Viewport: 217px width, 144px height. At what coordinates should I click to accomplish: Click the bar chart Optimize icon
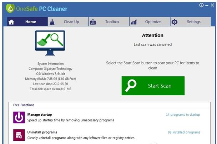click(x=133, y=22)
